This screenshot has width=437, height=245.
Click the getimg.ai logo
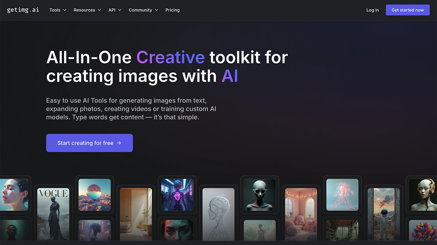click(x=23, y=10)
